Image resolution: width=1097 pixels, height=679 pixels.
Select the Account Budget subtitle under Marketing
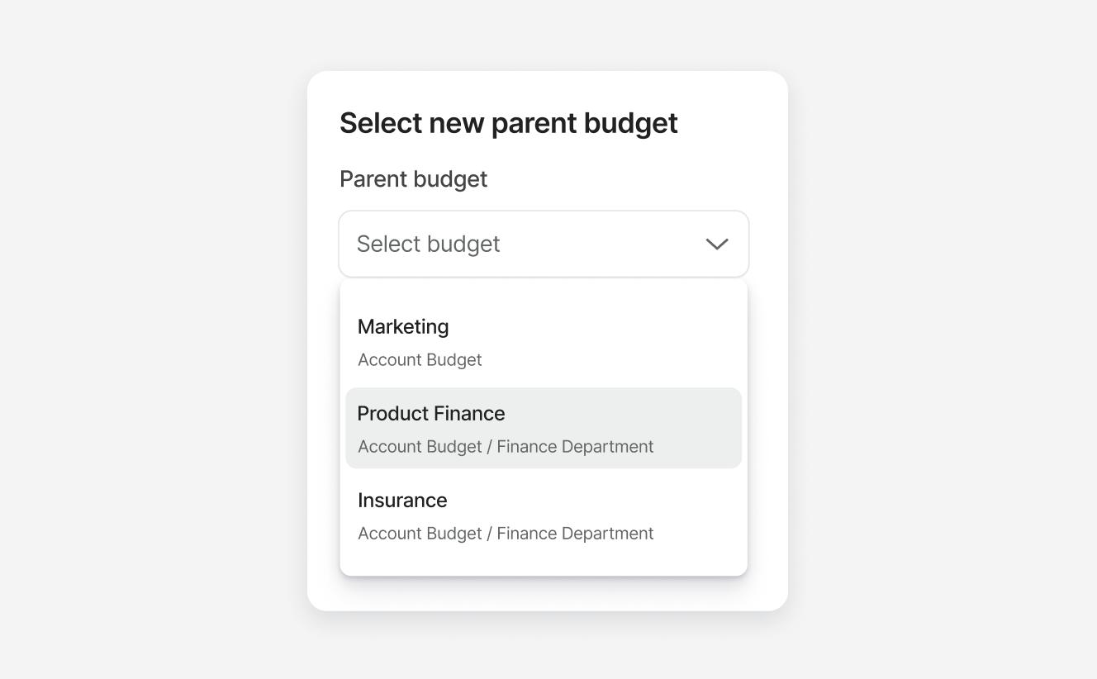pyautogui.click(x=420, y=359)
